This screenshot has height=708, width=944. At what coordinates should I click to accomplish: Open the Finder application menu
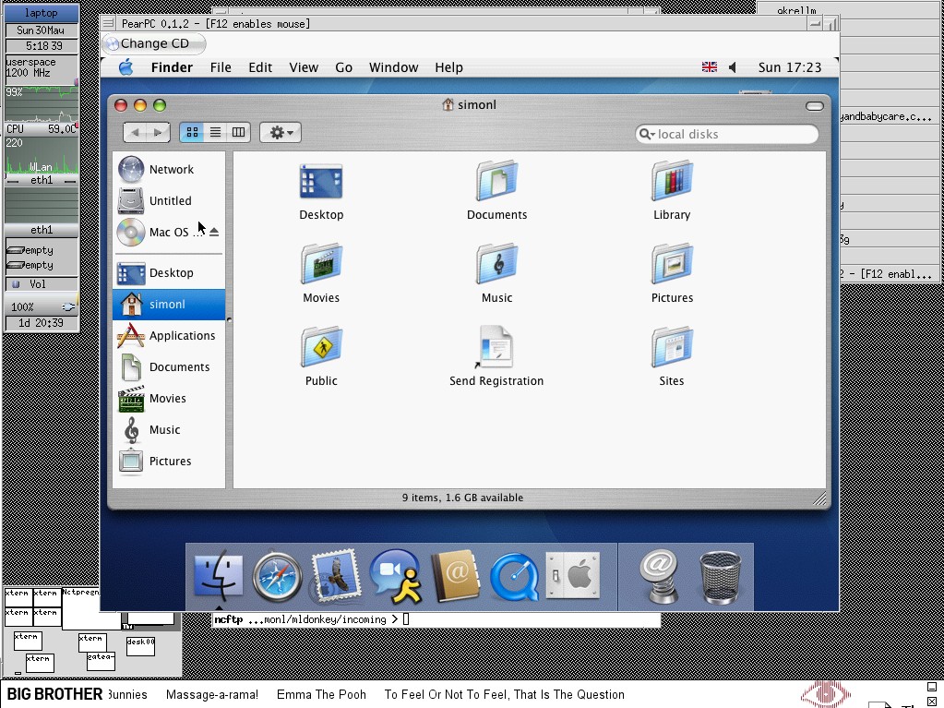[172, 67]
